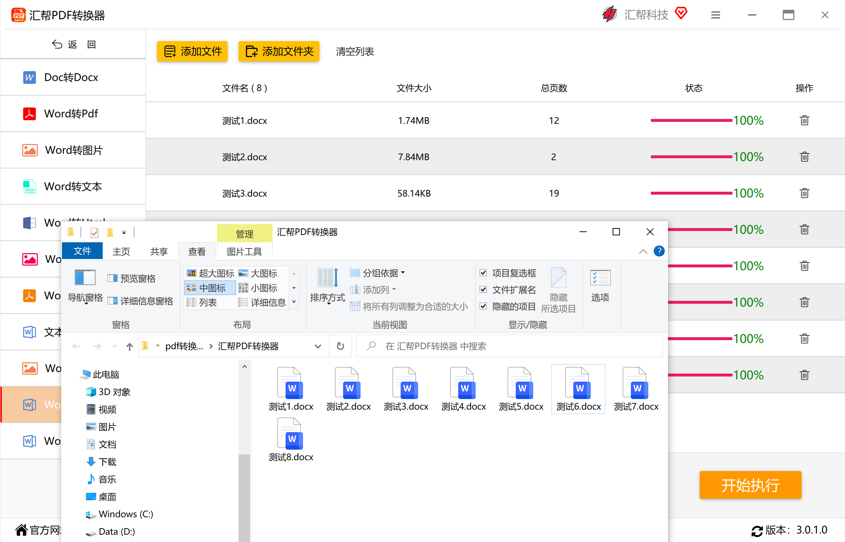The image size is (845, 542).
Task: Refresh the Explorer folder view
Action: click(340, 346)
